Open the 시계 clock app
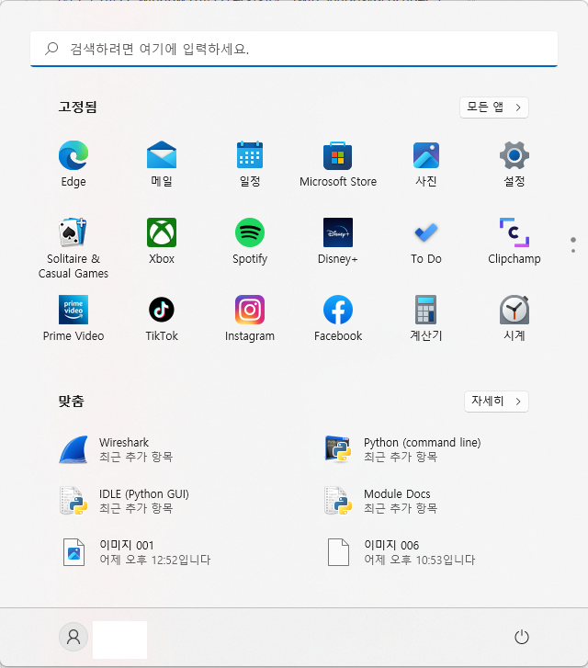 514,318
